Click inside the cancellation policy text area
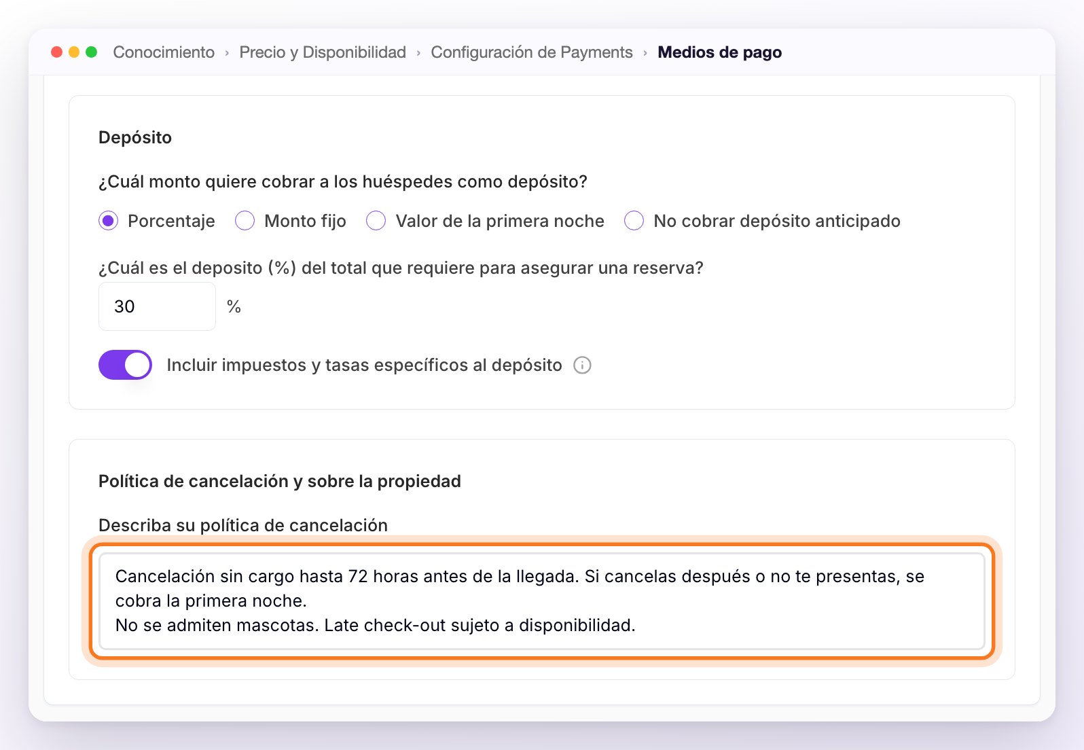 pos(541,601)
